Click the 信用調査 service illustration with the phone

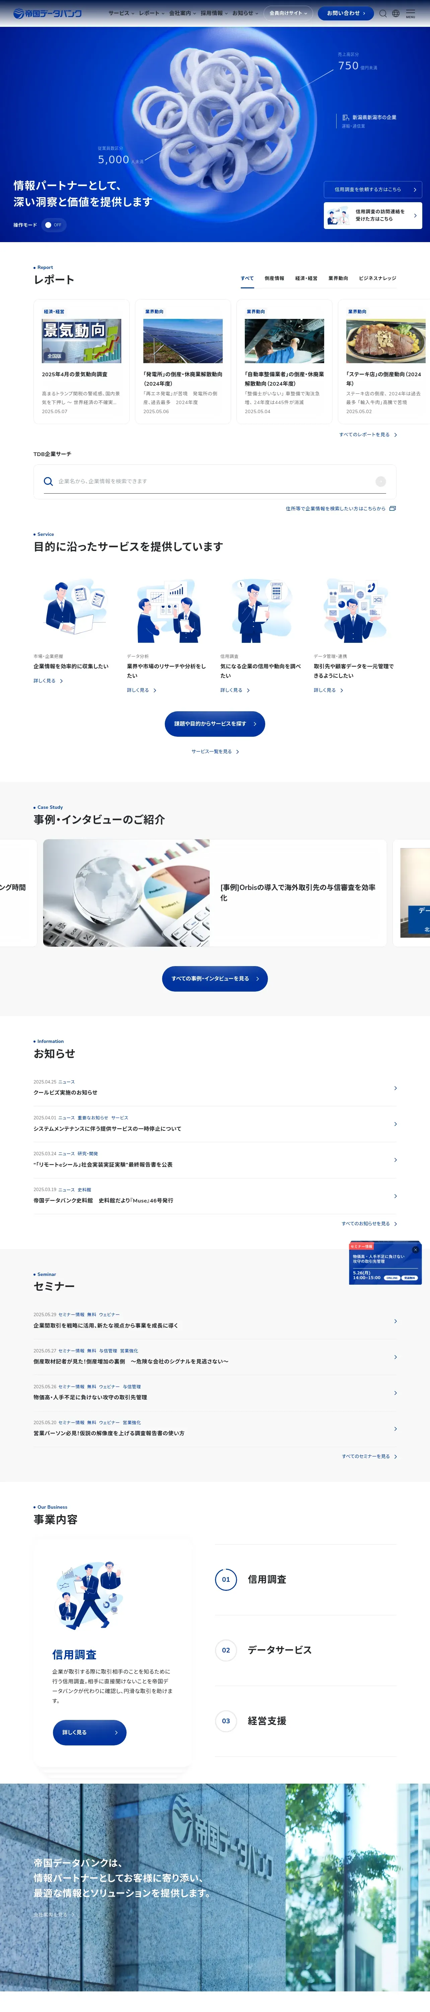coord(262,610)
